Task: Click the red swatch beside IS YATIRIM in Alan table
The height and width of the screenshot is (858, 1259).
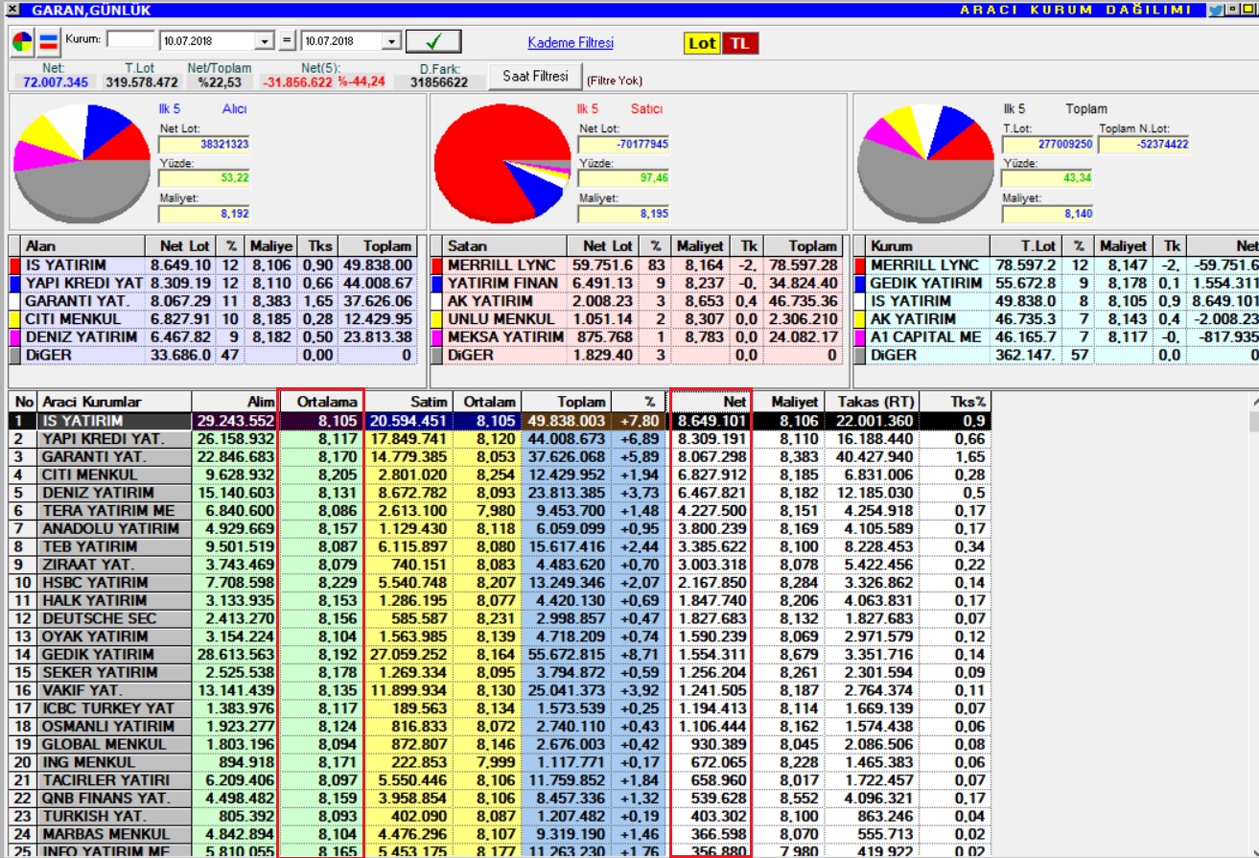Action: (x=14, y=265)
